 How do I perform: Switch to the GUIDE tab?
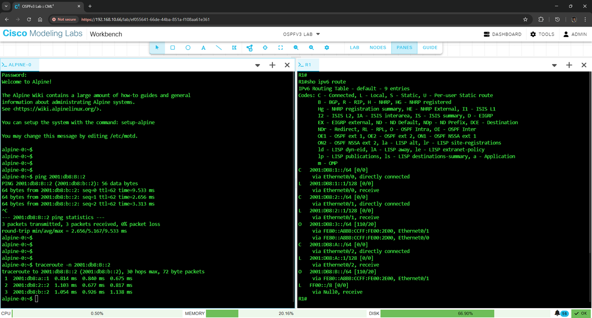click(430, 47)
